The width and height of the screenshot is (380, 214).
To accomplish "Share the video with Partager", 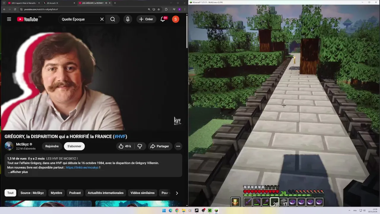I will [x=160, y=146].
